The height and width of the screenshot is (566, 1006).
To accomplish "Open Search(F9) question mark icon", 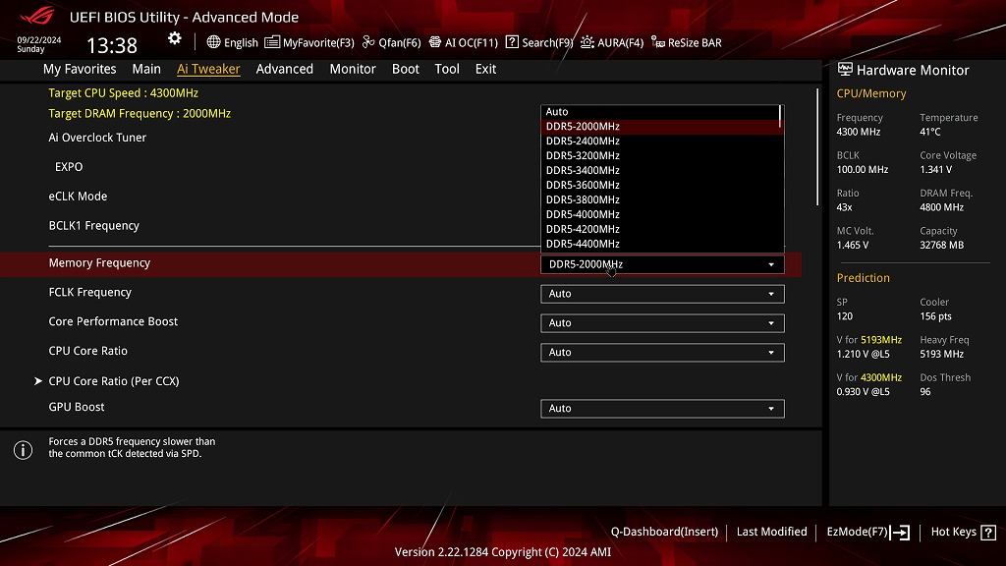I will point(512,42).
